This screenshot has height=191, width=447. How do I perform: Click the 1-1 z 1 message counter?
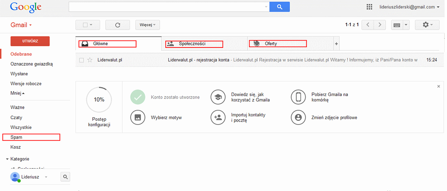point(352,25)
